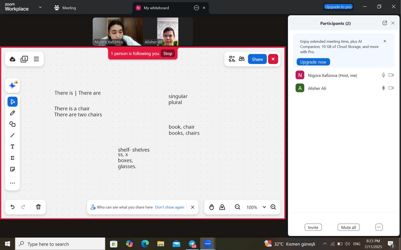Click the Don't show again link

[x=170, y=207]
